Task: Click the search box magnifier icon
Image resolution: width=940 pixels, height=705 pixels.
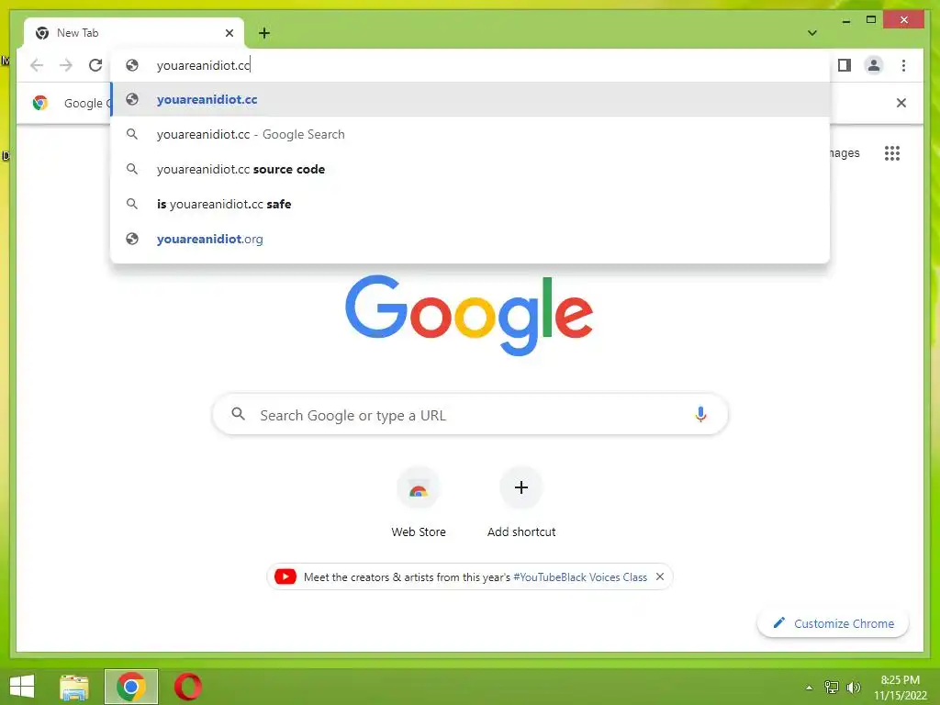Action: (239, 414)
